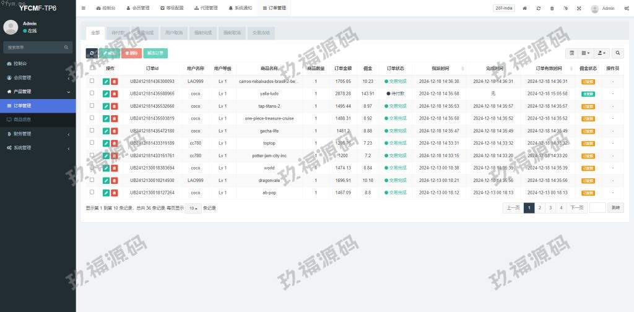Open the table search magnifier icon
This screenshot has height=312, width=634.
pos(617,53)
